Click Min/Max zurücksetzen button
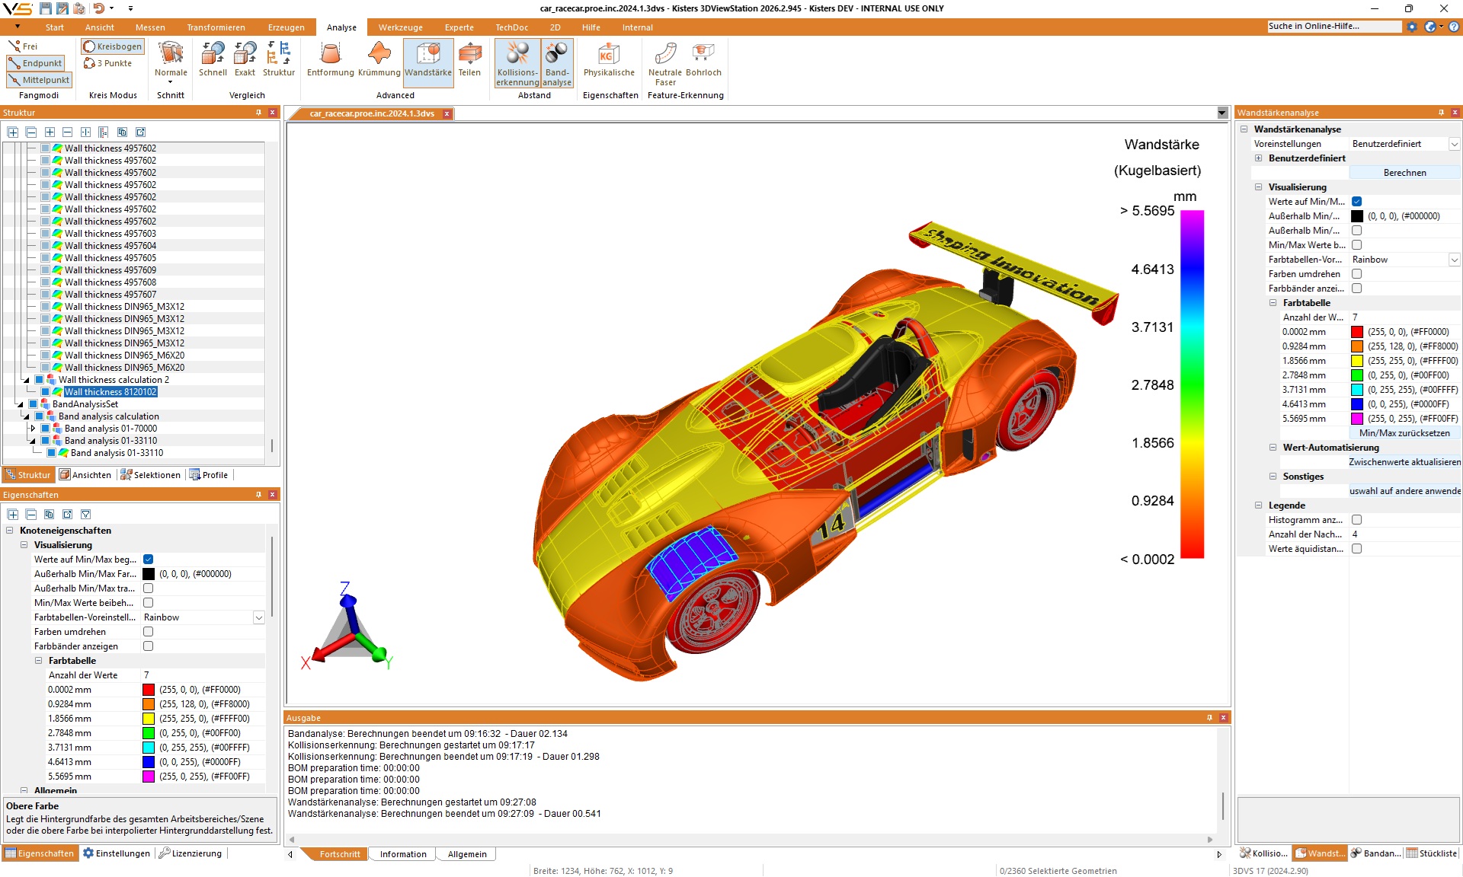The height and width of the screenshot is (877, 1463). coord(1404,433)
